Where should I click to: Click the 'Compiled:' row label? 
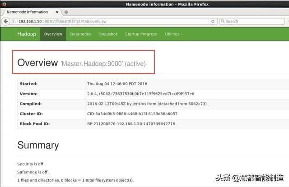31,104
